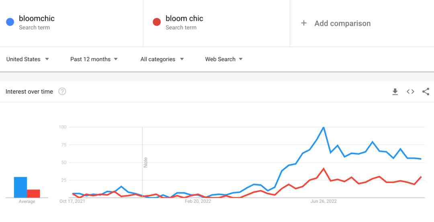Viewport: 434px width, 222px height.
Task: Click the red average bar
Action: (x=34, y=193)
